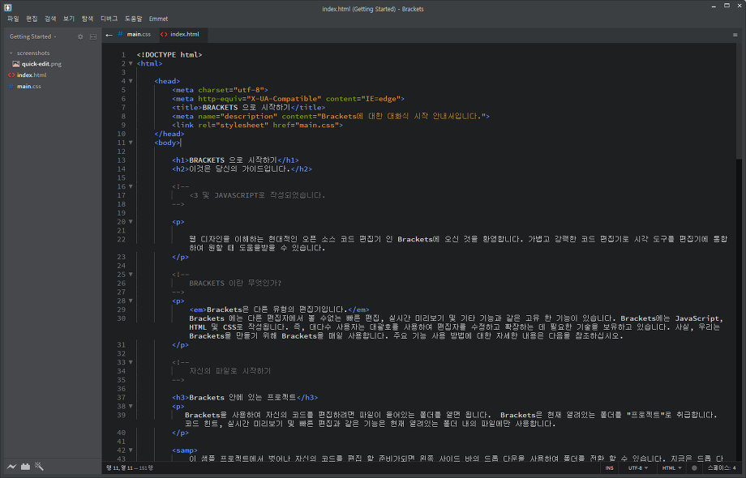The image size is (746, 478).
Task: Fold the body block at line 11
Action: pos(131,143)
